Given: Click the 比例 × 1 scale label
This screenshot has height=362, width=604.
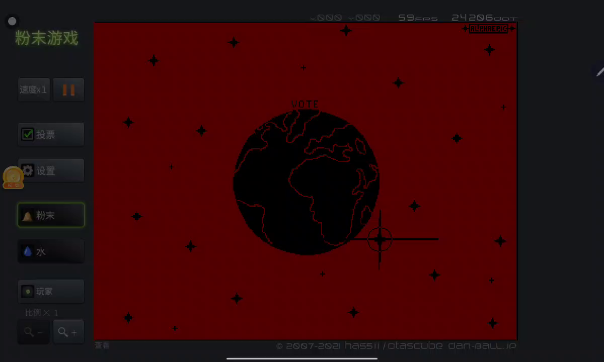Looking at the screenshot, I should pos(42,313).
